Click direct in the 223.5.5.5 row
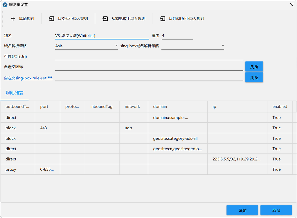Image resolution: width=297 pixels, height=218 pixels. pos(11,159)
